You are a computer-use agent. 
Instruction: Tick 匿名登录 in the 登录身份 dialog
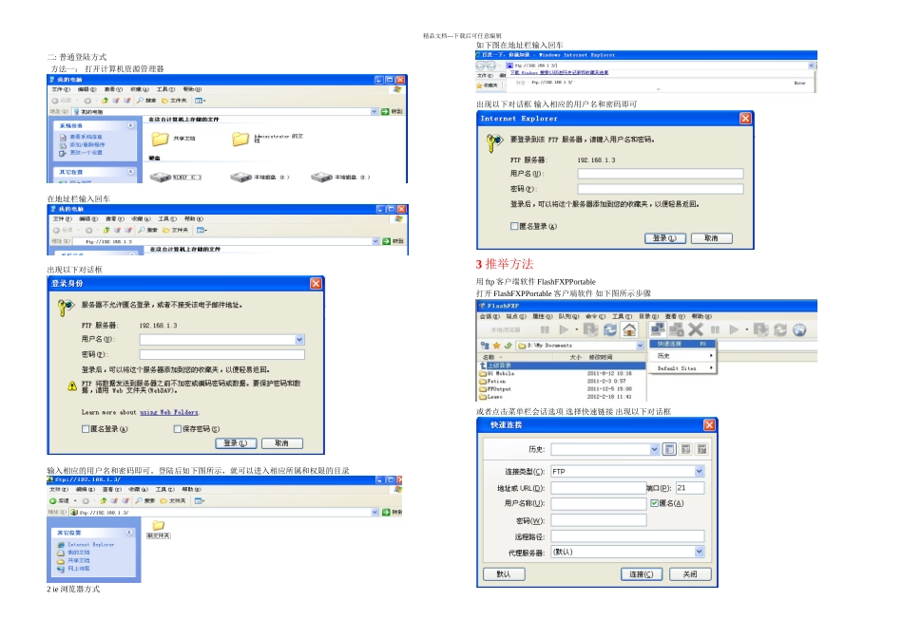point(86,428)
